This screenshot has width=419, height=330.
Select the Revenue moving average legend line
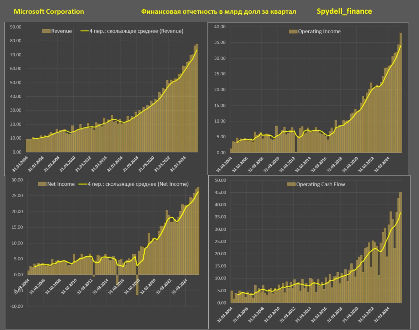84,31
